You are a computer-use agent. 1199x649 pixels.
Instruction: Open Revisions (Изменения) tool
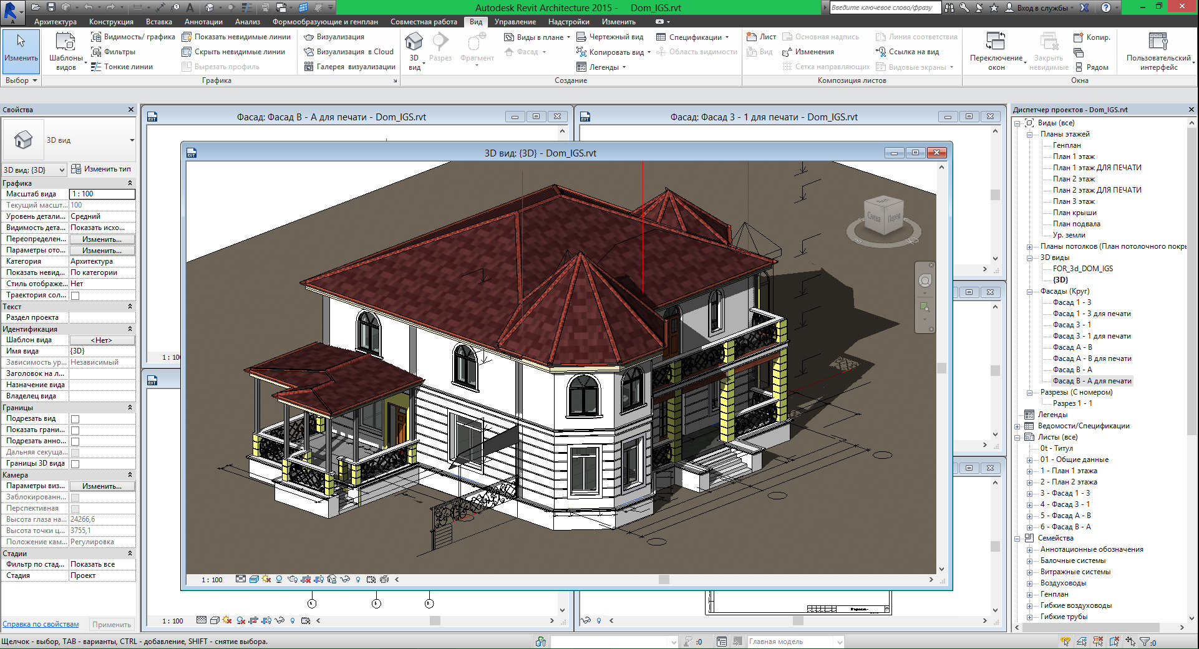pos(808,52)
